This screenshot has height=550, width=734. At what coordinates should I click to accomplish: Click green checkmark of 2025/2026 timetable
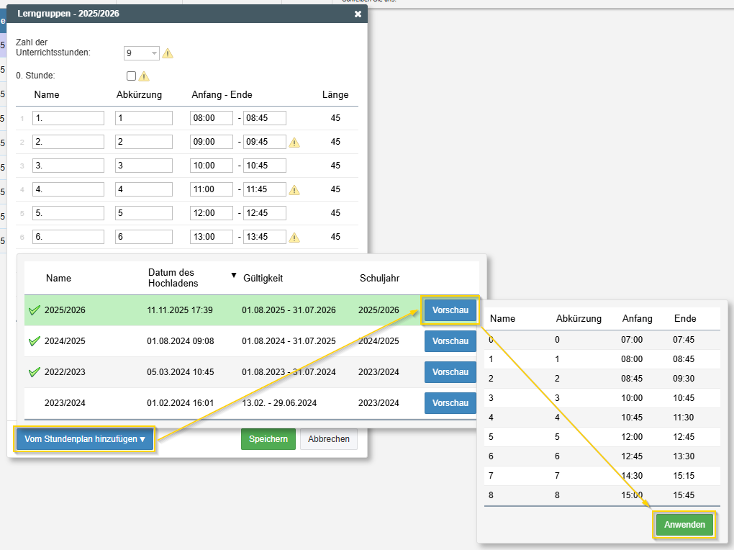click(x=34, y=310)
